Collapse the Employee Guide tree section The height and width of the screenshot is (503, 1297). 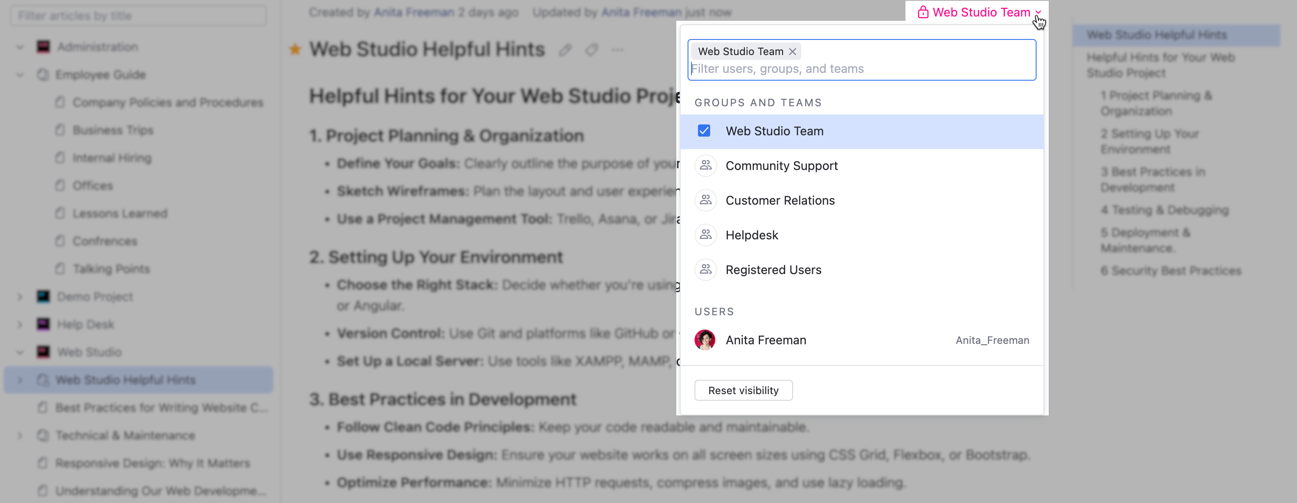click(x=20, y=74)
